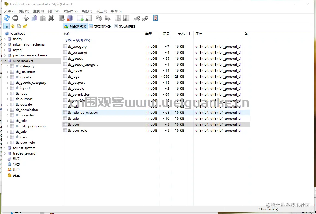This screenshot has width=316, height=214.
Task: Sort by the 名称 column header
Action: (x=103, y=34)
